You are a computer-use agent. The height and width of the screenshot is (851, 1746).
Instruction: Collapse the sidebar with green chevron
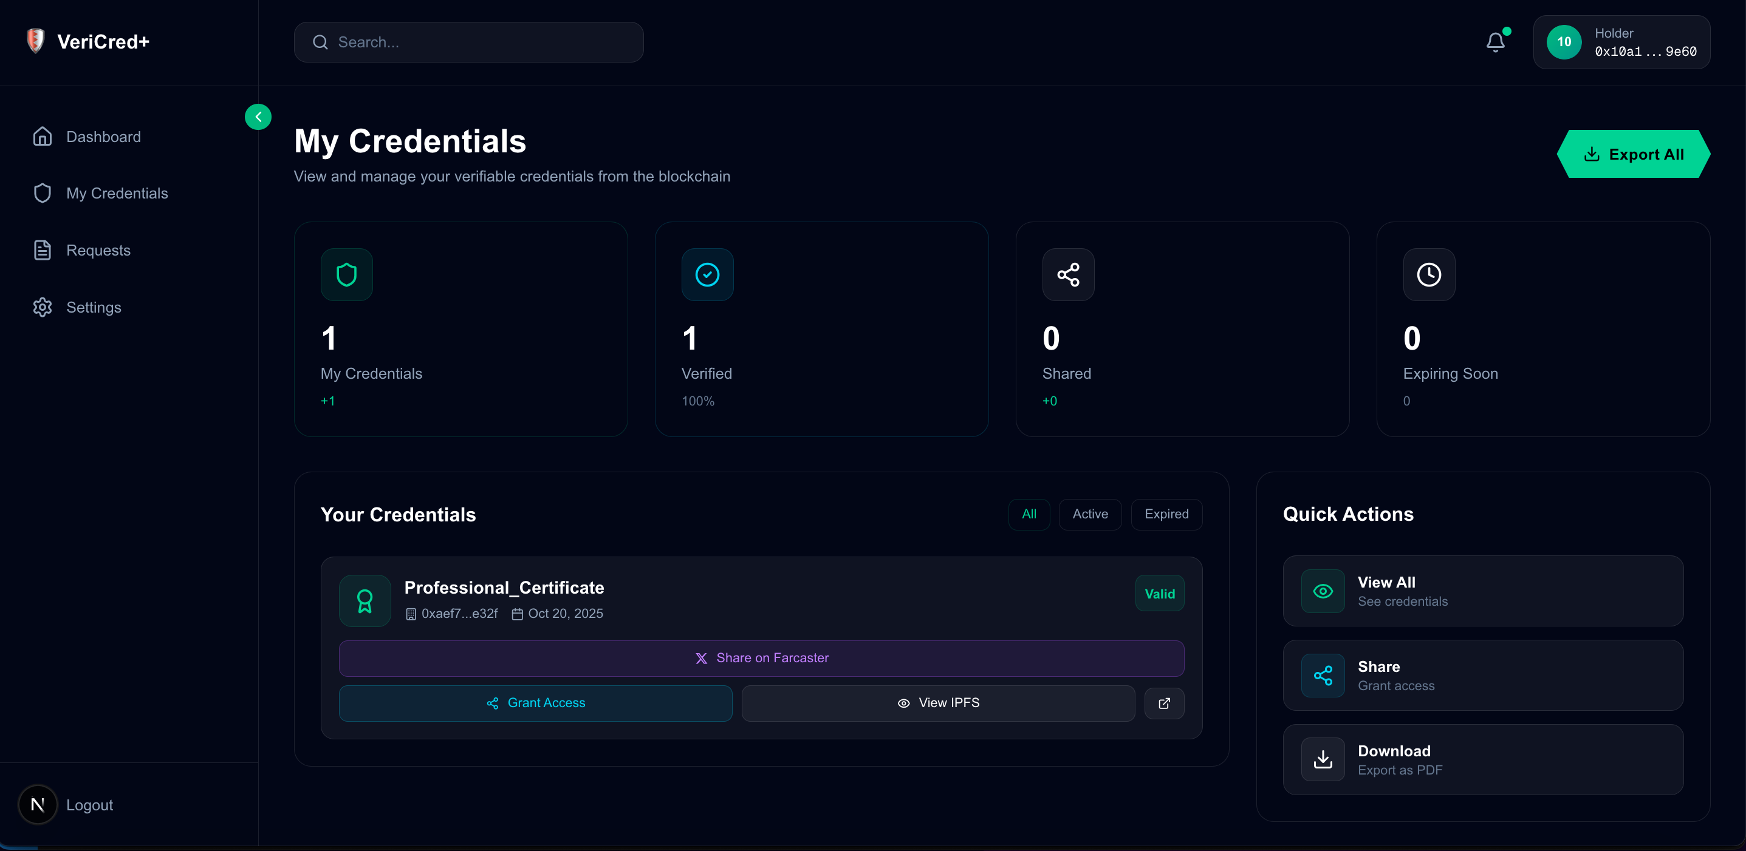coord(258,117)
